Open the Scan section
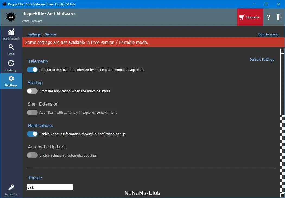 pyautogui.click(x=11, y=50)
